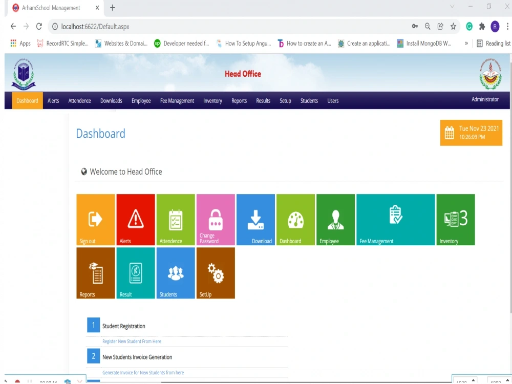The height and width of the screenshot is (384, 512).
Task: Select the Sign out tile icon
Action: (95, 218)
